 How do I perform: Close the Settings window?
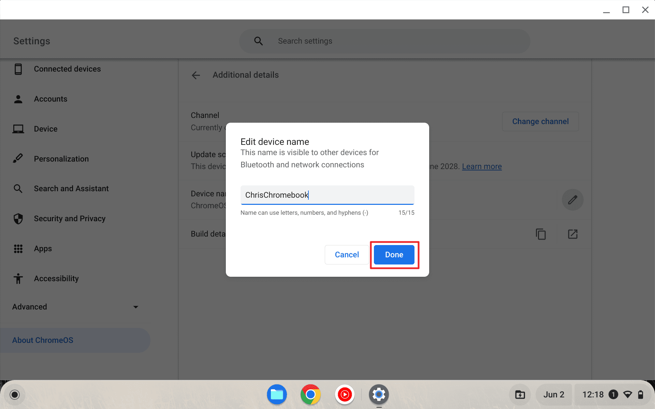tap(645, 10)
